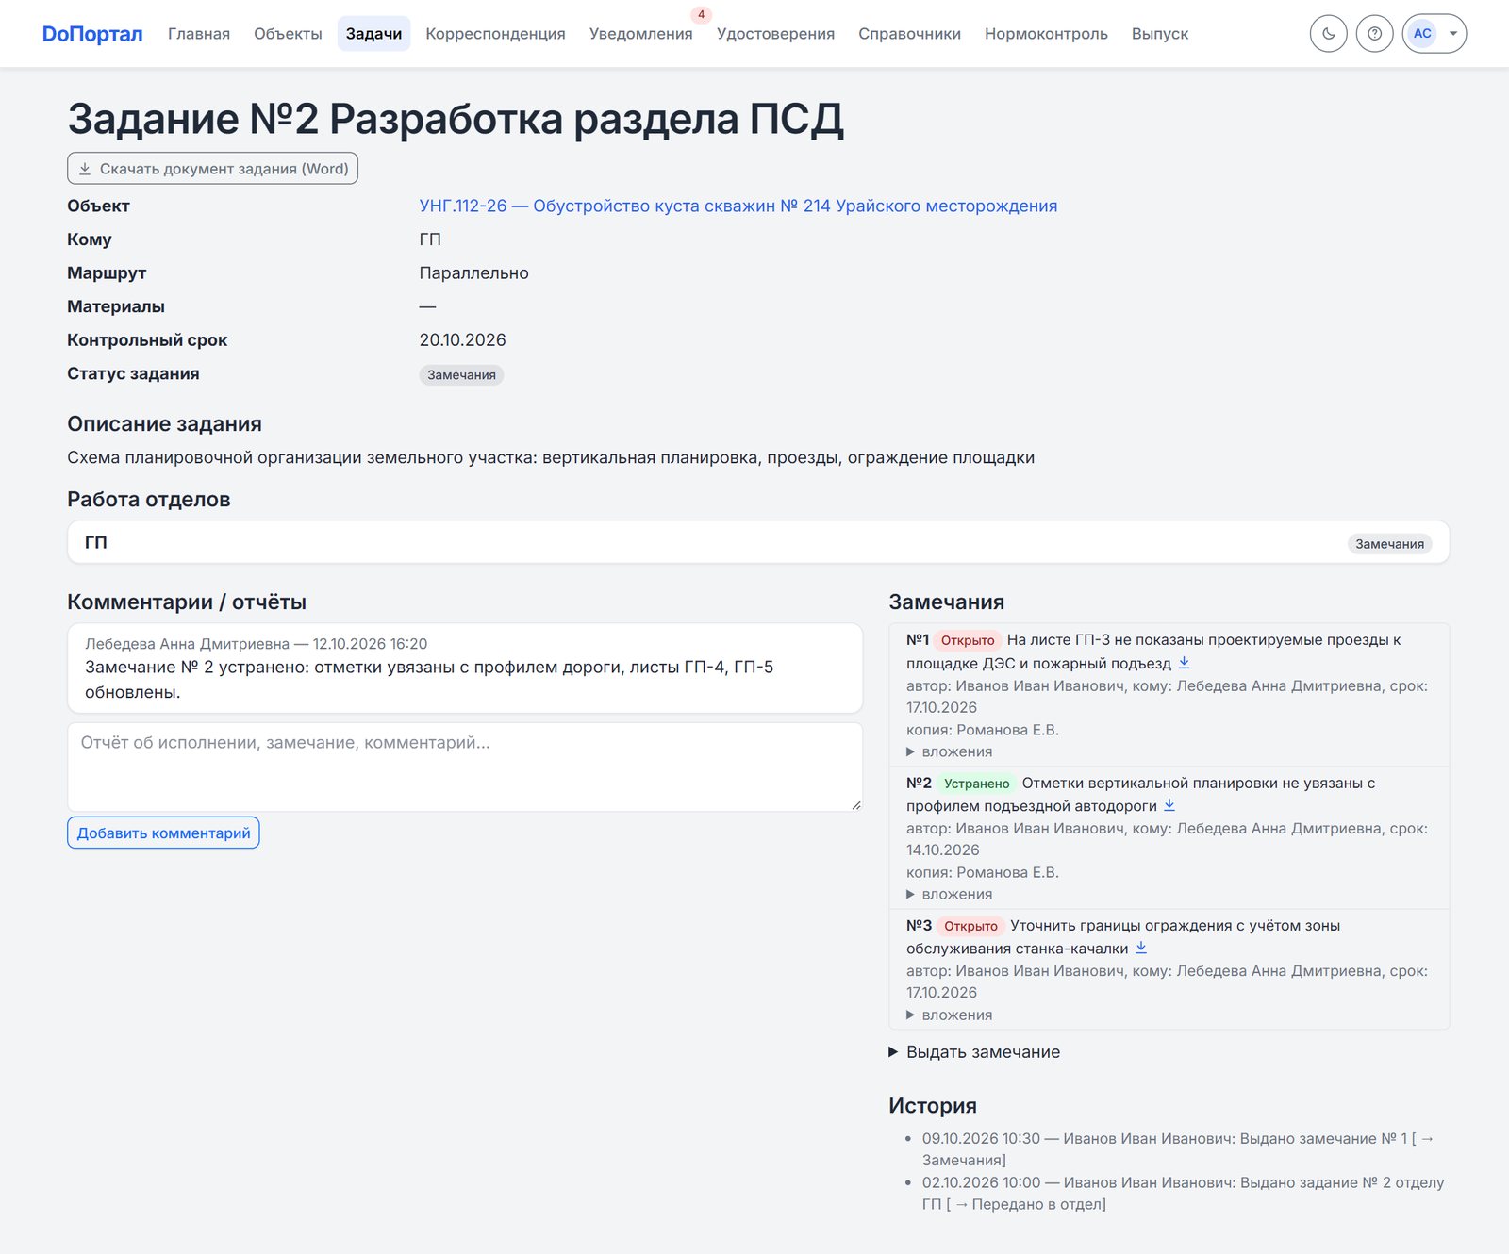The image size is (1509, 1254).
Task: Open Удостоверения in the navbar
Action: [775, 34]
